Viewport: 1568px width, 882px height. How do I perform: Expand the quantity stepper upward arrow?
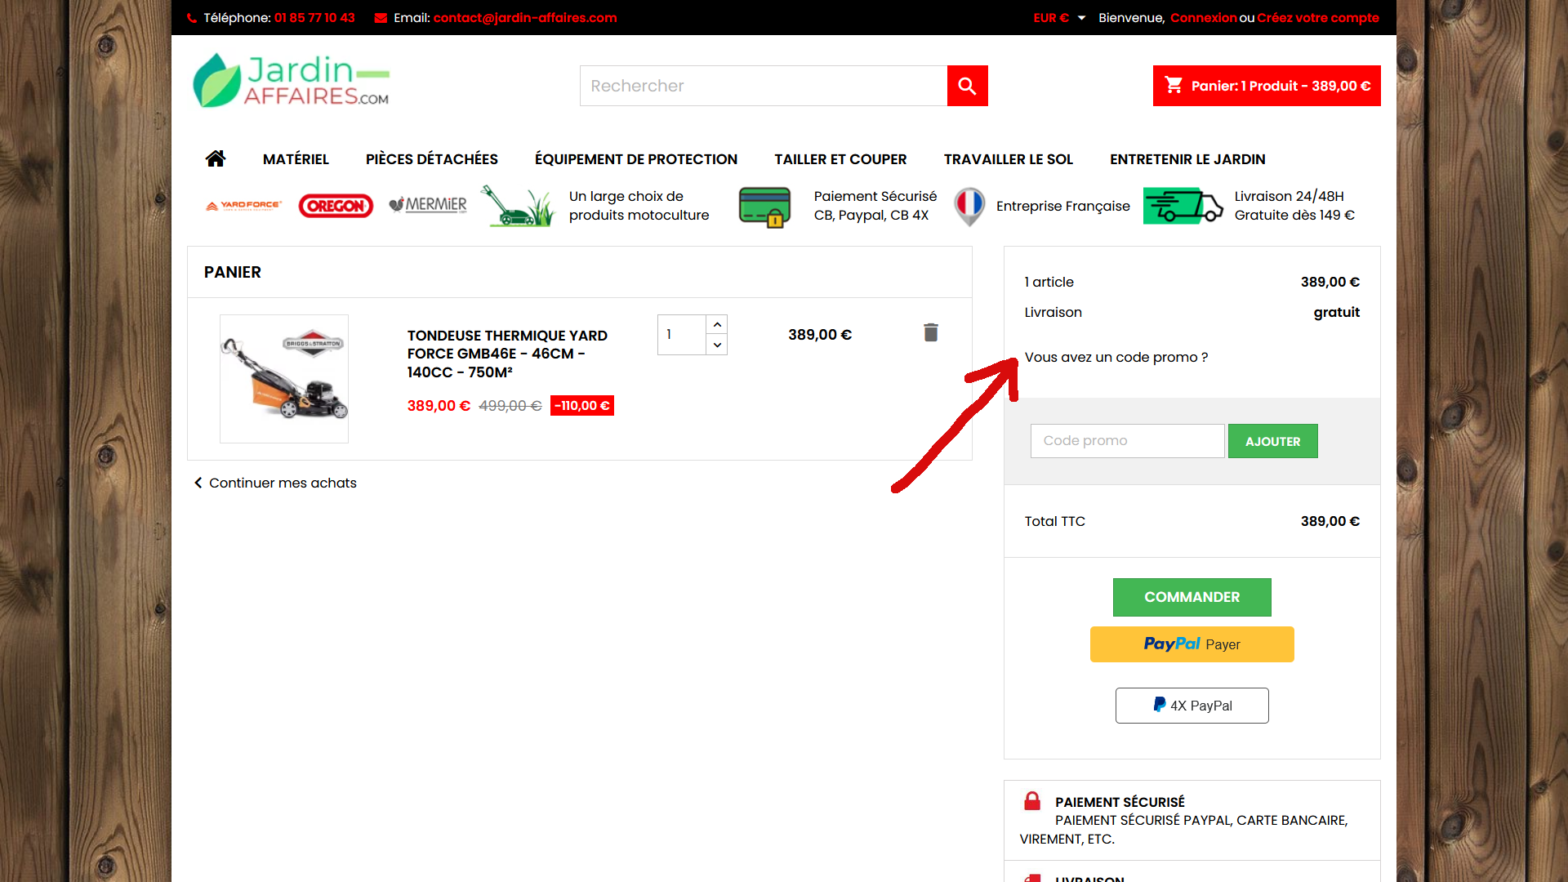point(716,323)
